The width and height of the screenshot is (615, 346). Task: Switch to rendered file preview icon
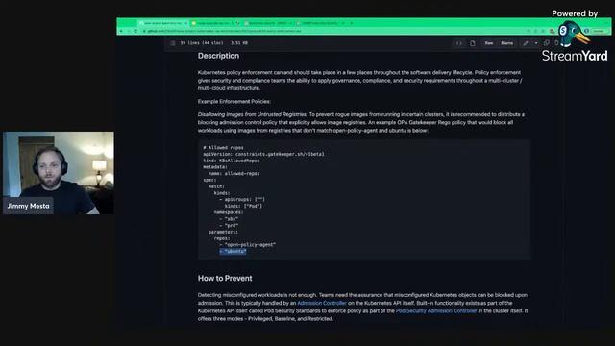pyautogui.click(x=473, y=43)
